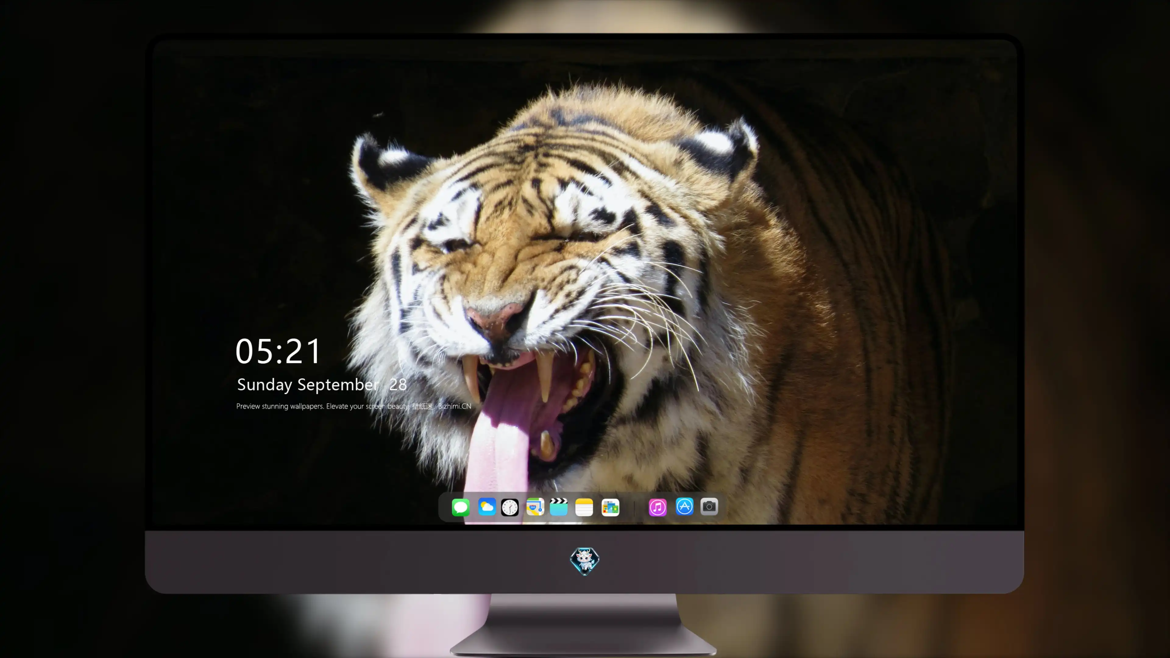Open the Messages app in the dock
The width and height of the screenshot is (1170, 658).
[x=461, y=507]
